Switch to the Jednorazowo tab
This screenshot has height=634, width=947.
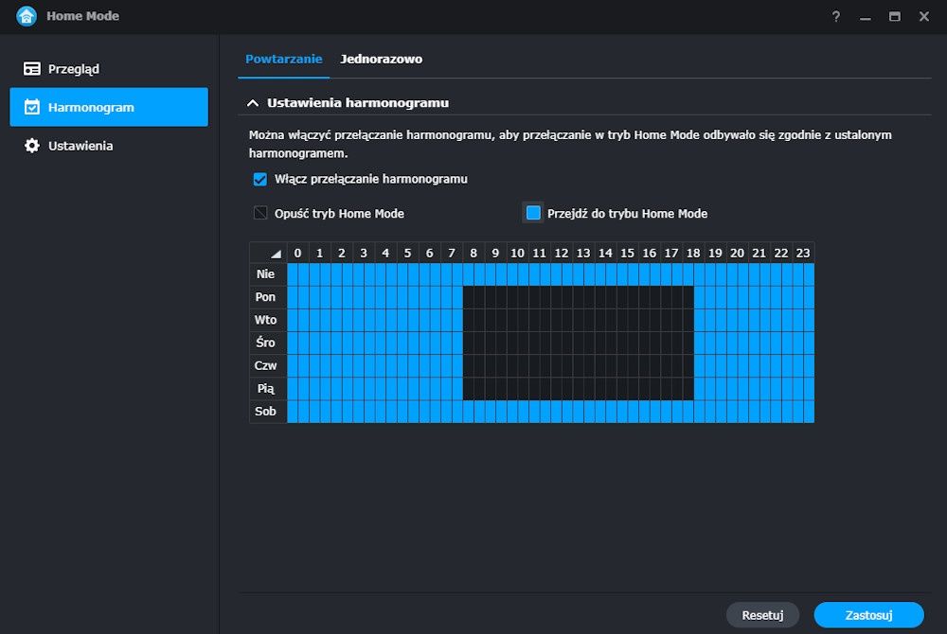click(x=381, y=59)
